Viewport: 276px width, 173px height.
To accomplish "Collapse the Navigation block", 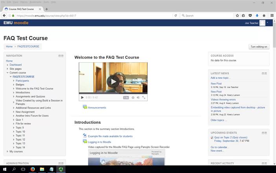I will pos(60,56).
